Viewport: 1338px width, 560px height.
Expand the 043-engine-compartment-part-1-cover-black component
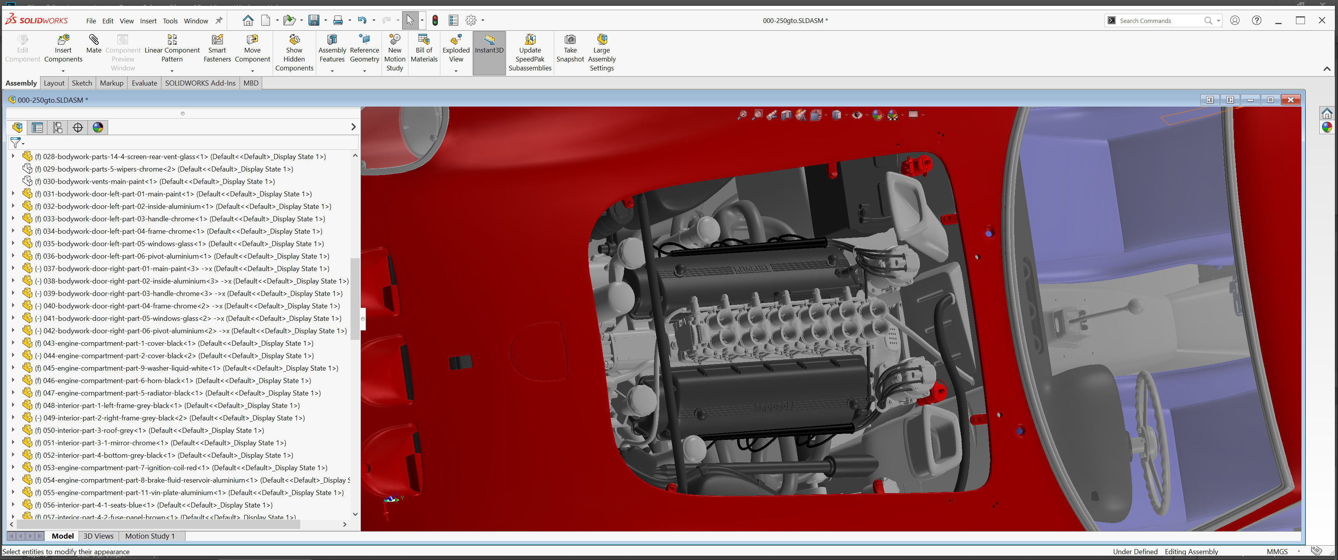point(13,343)
